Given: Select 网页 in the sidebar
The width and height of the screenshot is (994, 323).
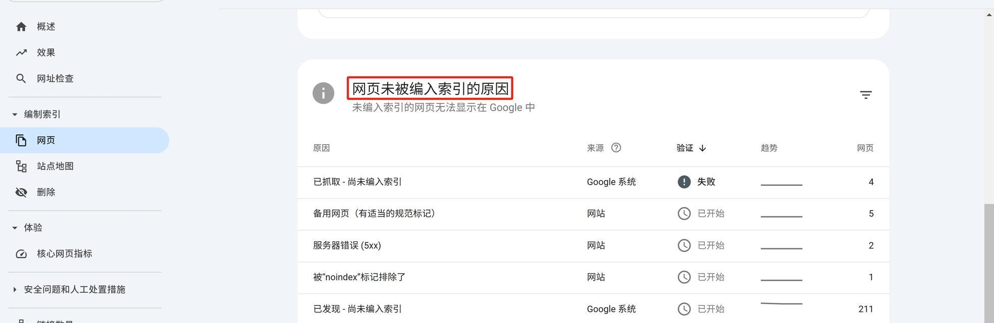Looking at the screenshot, I should 84,140.
